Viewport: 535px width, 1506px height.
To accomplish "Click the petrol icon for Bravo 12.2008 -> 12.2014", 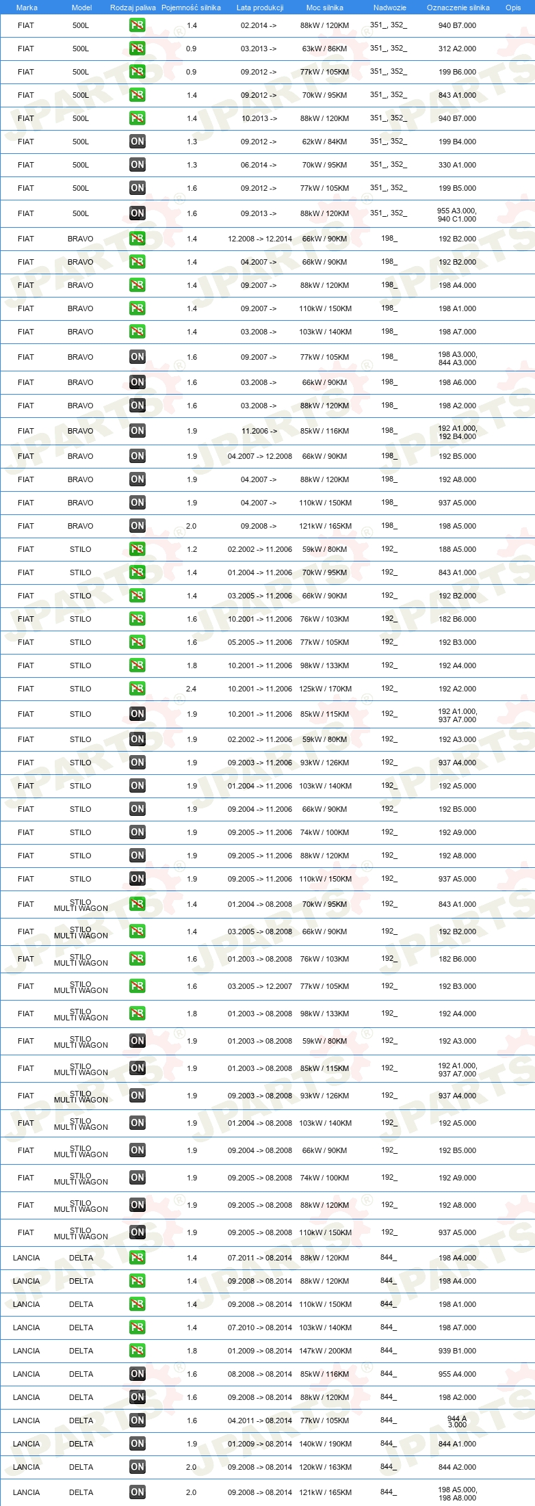I will click(138, 239).
